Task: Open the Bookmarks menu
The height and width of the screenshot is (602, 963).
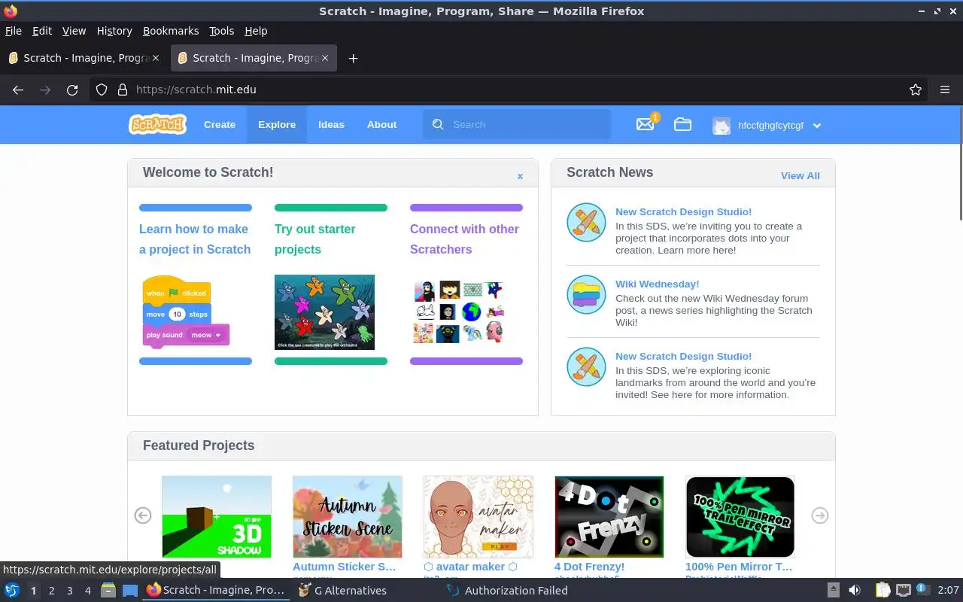Action: click(x=171, y=31)
